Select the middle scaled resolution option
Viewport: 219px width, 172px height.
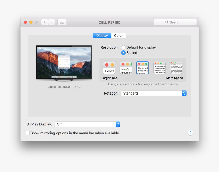[143, 68]
